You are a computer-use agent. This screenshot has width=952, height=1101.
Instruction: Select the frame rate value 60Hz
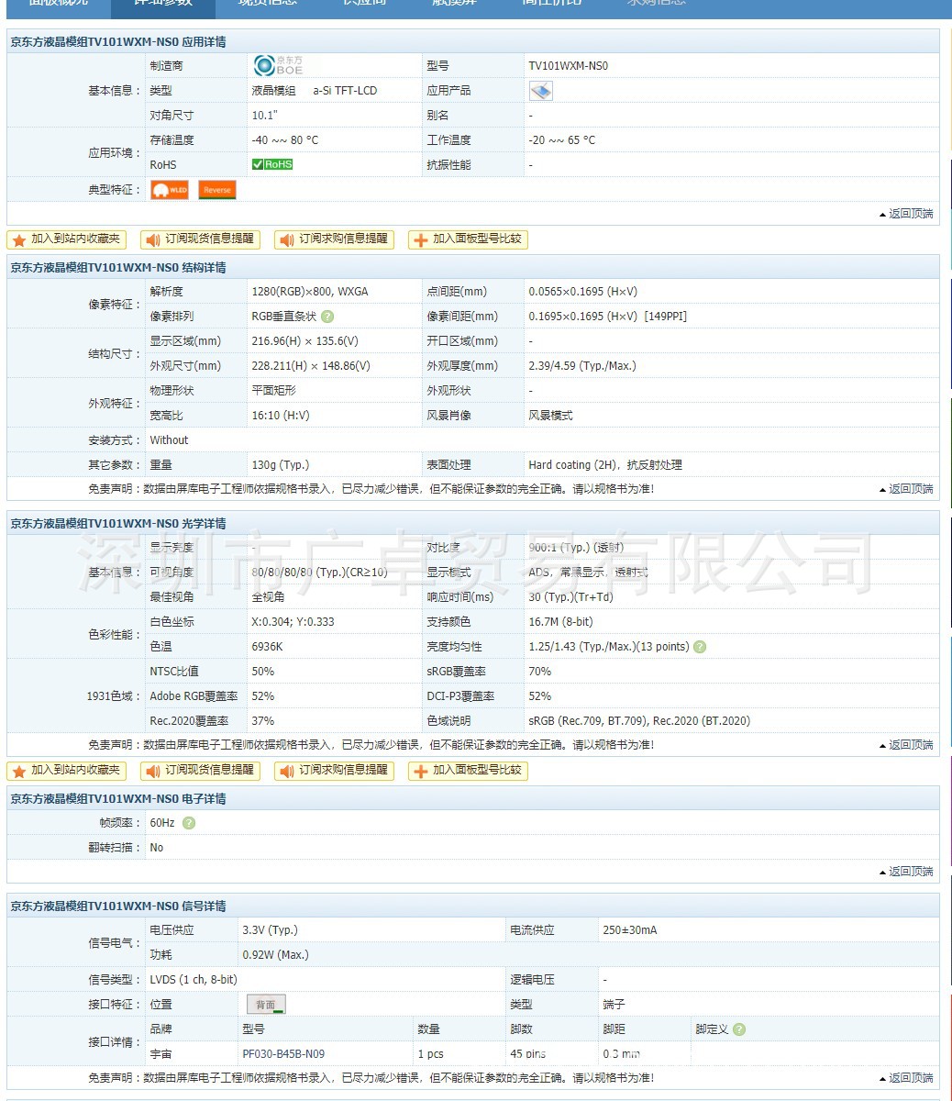coord(162,823)
